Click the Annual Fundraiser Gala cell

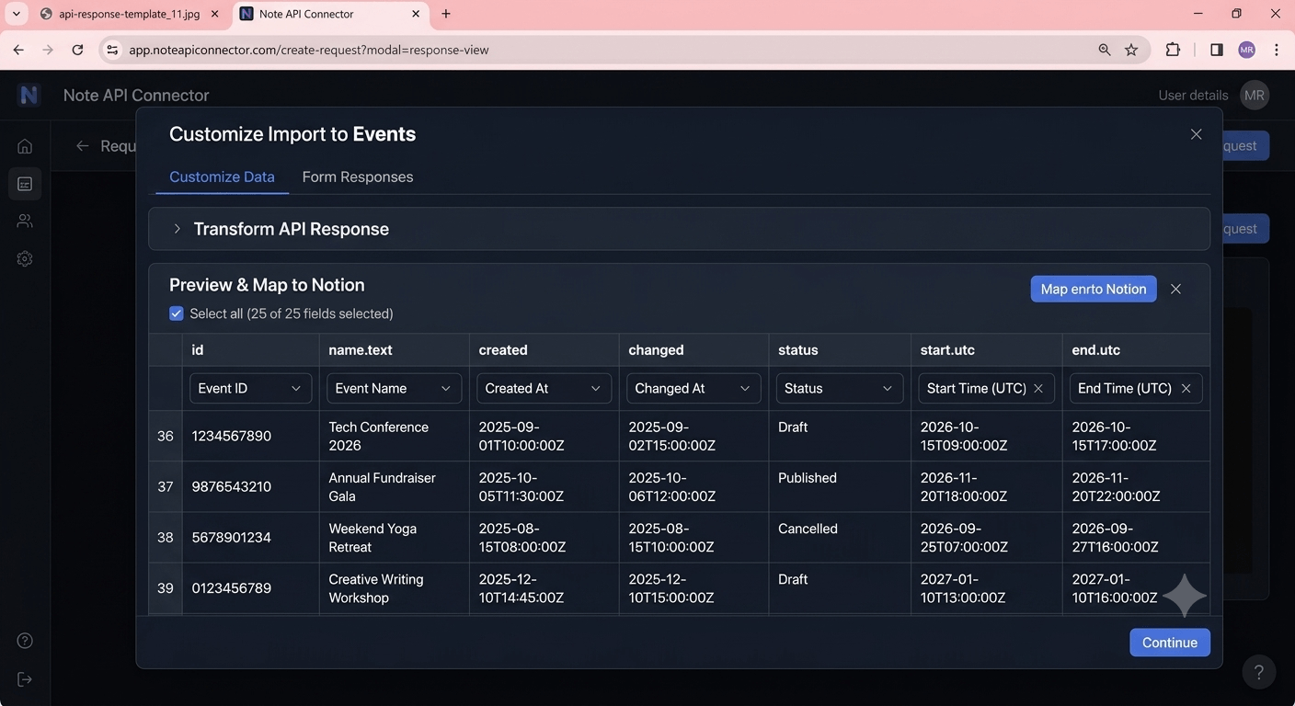pyautogui.click(x=394, y=487)
